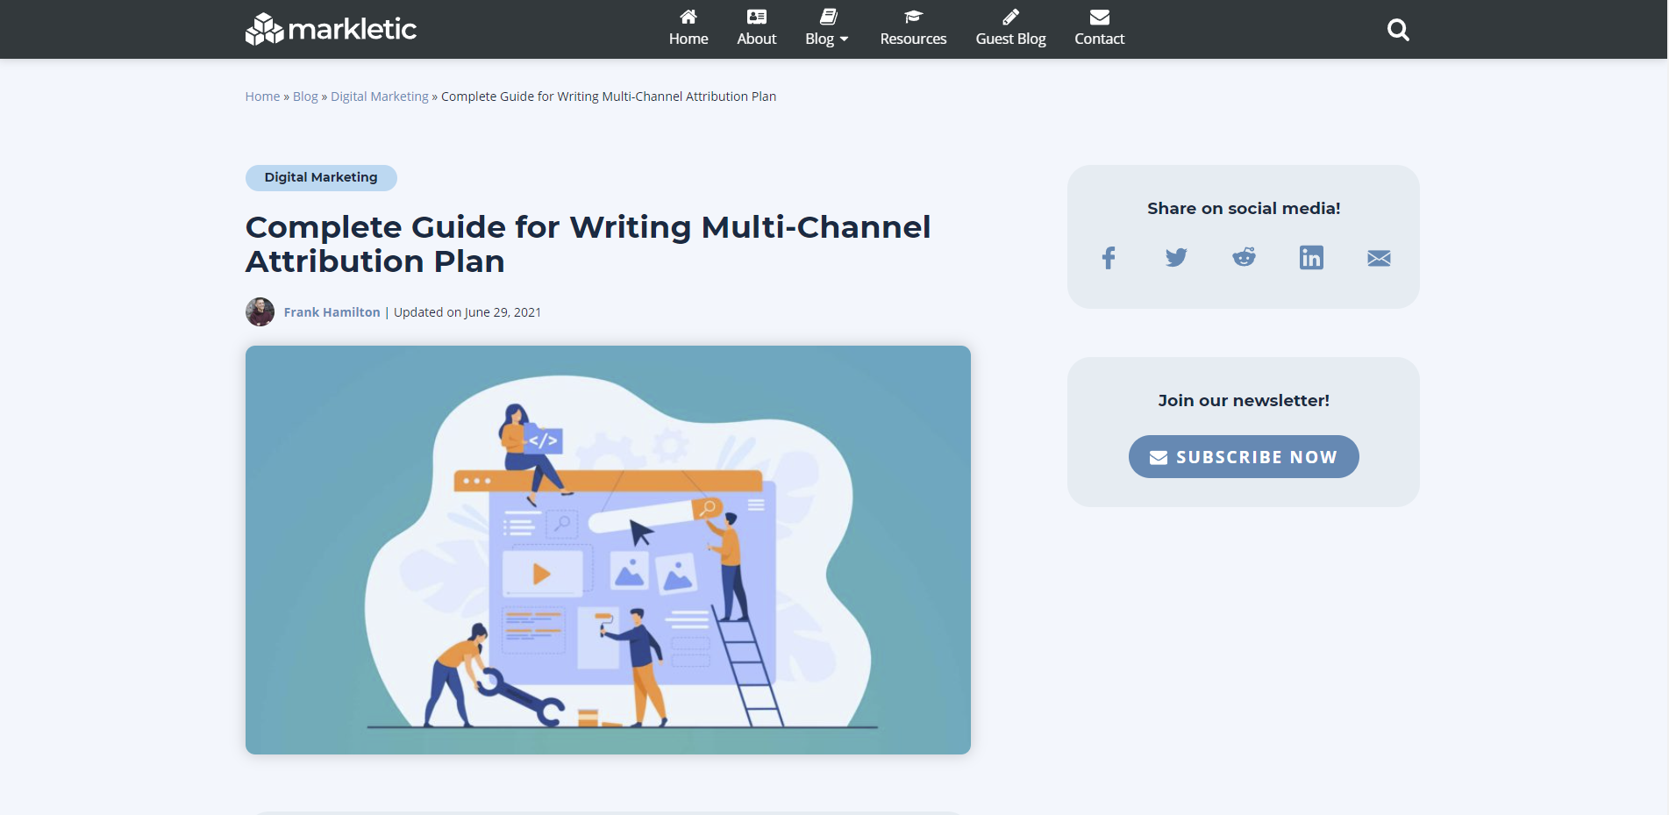Click the Blog breadcrumb link
Viewport: 1669px width, 815px height.
coord(305,97)
